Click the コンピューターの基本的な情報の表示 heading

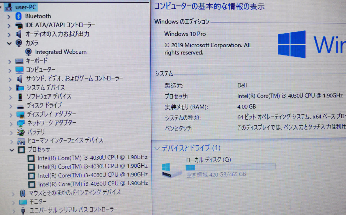tap(209, 6)
